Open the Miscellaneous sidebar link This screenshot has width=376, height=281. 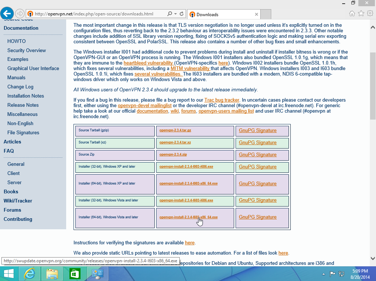point(22,114)
